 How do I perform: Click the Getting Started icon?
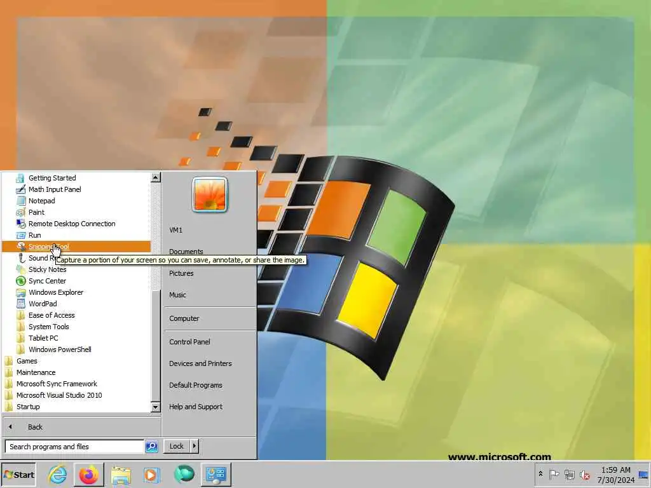20,178
